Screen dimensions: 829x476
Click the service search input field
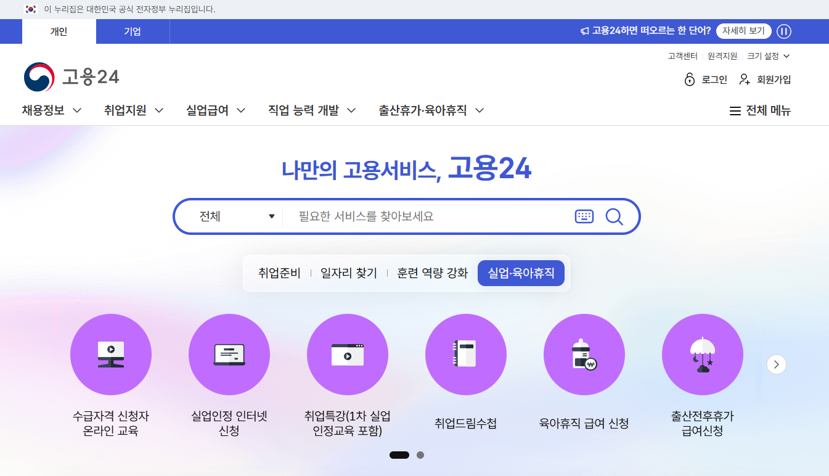pyautogui.click(x=425, y=216)
